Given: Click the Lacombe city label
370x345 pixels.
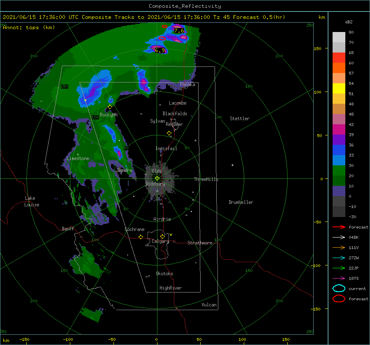Looking at the screenshot, I should pyautogui.click(x=178, y=103).
